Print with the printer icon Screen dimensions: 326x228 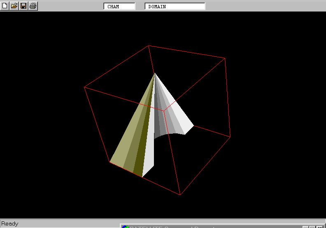click(x=33, y=6)
